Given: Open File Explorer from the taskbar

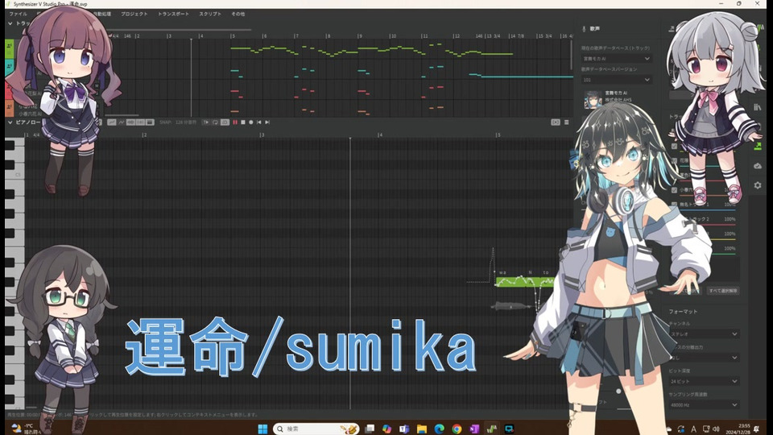Looking at the screenshot, I should [421, 429].
